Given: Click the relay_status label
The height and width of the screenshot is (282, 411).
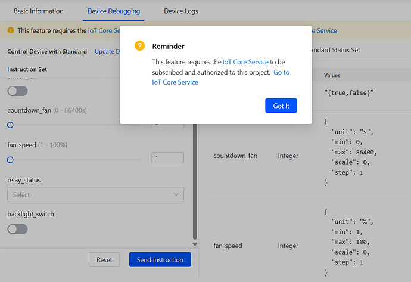Looking at the screenshot, I should (24, 180).
